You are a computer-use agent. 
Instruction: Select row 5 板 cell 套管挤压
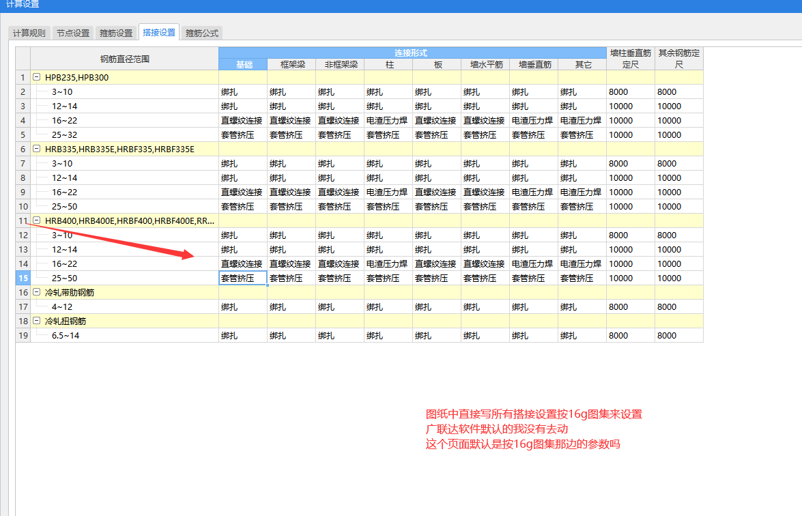tap(437, 135)
